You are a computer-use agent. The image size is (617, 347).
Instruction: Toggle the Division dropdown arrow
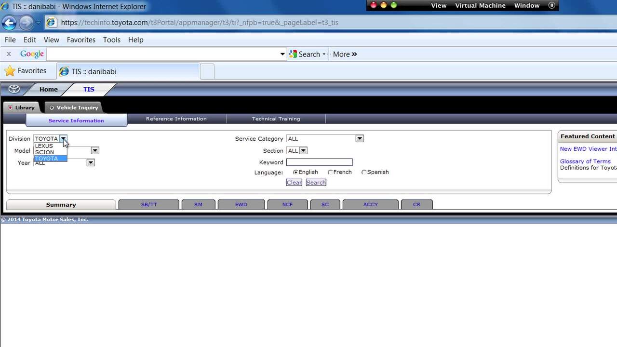pos(63,139)
